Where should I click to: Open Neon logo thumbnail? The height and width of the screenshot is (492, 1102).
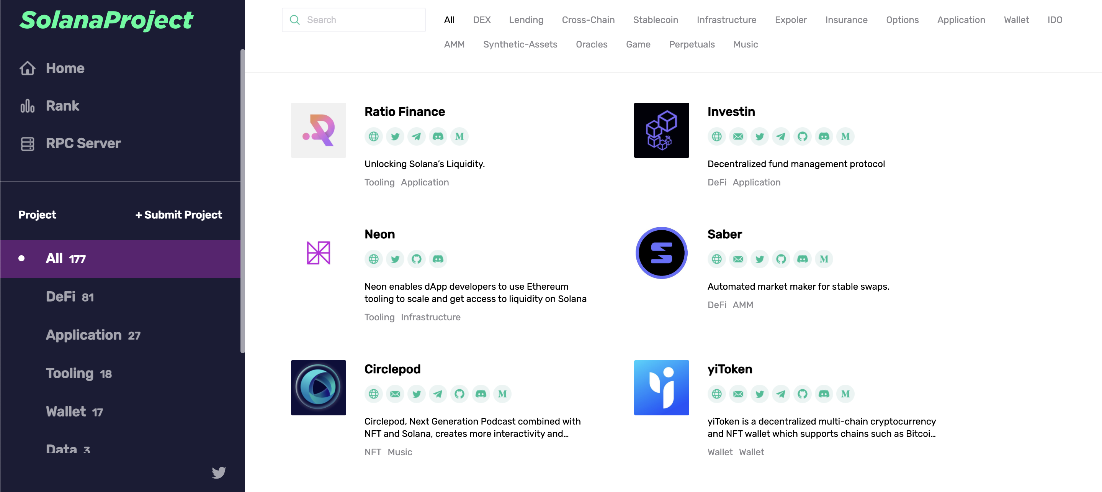[318, 253]
